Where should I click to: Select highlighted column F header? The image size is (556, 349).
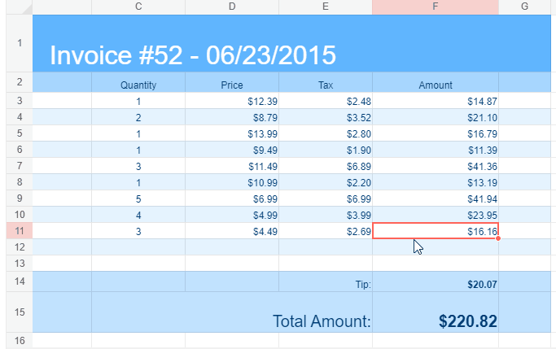(x=436, y=7)
